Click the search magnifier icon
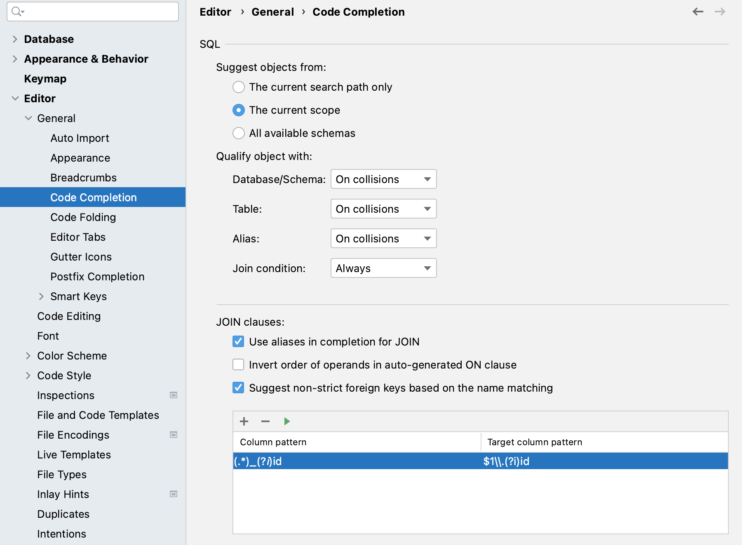This screenshot has height=545, width=742. pos(16,12)
